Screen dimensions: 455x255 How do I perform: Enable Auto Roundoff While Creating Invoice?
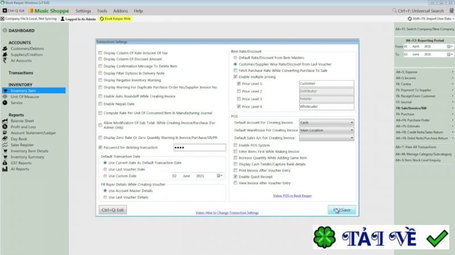click(101, 96)
